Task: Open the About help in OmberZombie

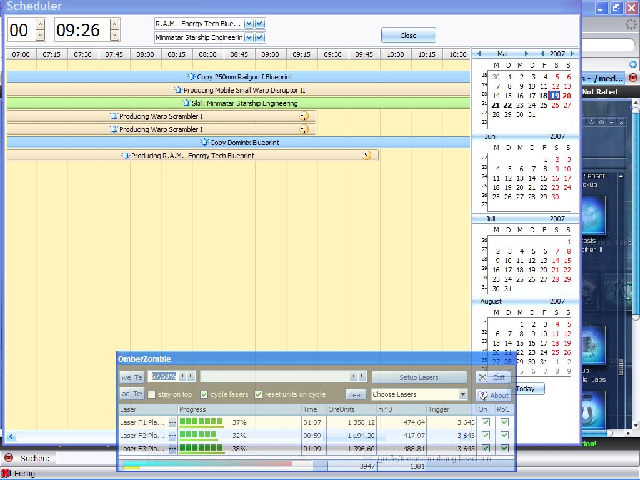Action: 493,395
